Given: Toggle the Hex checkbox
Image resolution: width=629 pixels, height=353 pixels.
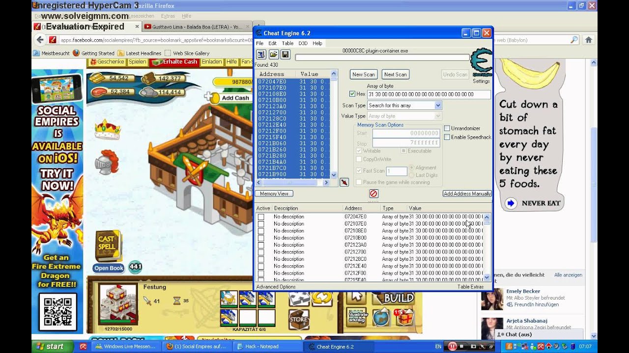Looking at the screenshot, I should coord(352,94).
